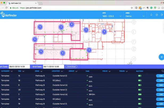
Task: Click map marker near grid letter E
Action: [x=104, y=32]
